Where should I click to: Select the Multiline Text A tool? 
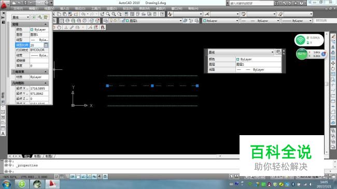(x=3, y=134)
